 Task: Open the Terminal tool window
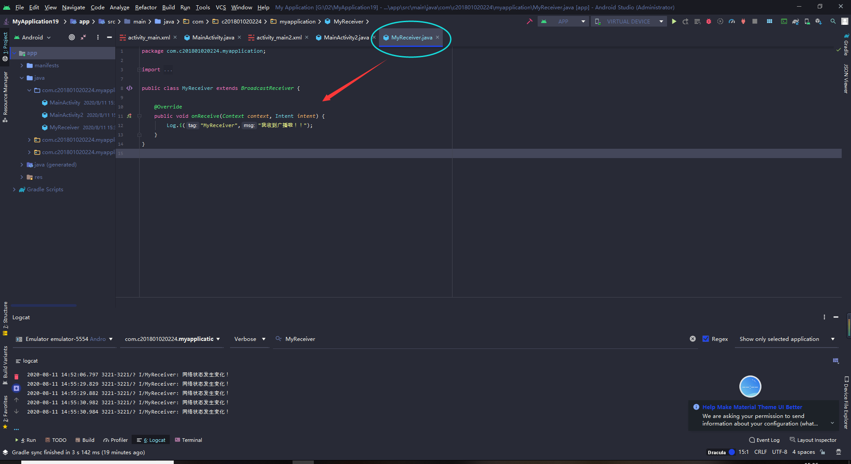(188, 440)
